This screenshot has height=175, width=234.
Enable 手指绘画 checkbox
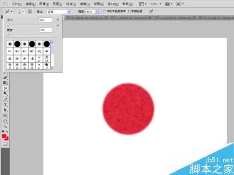129,12
